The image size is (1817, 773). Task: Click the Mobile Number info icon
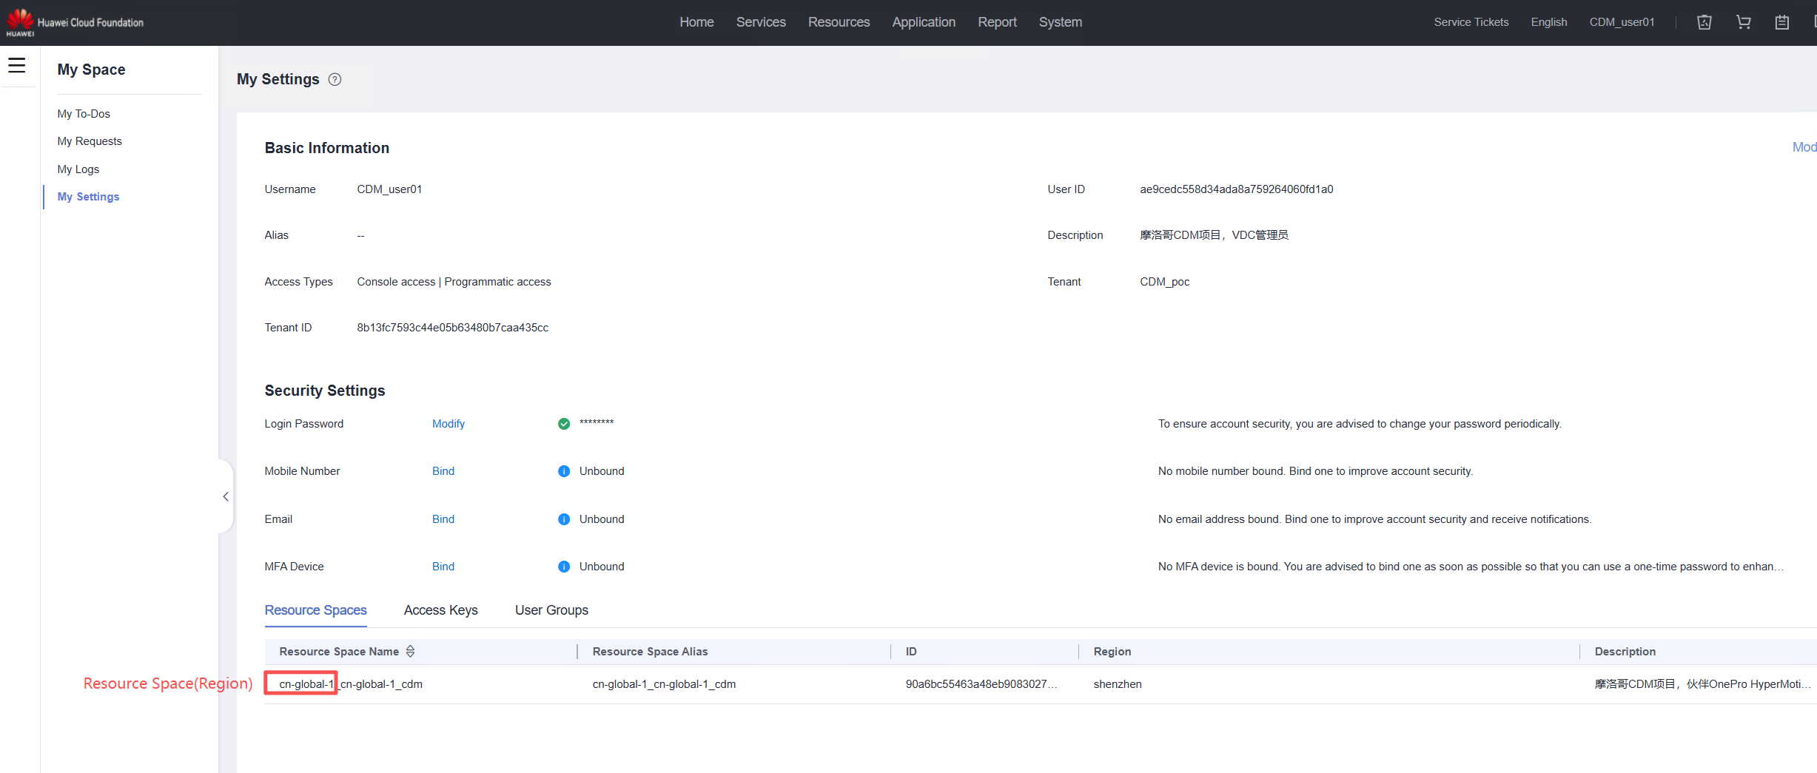pos(564,471)
